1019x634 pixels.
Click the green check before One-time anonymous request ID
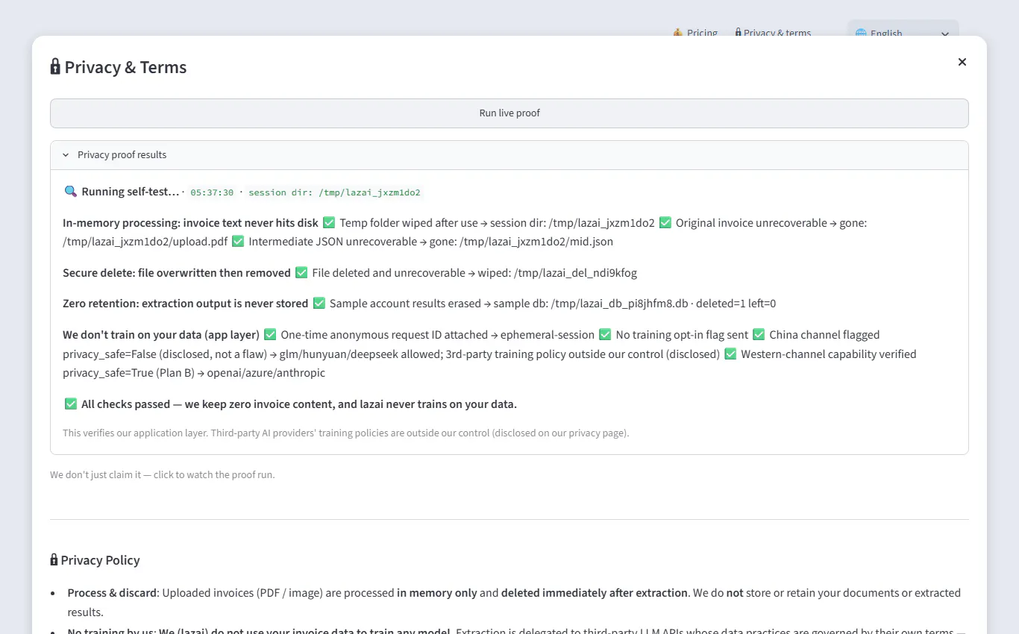[x=270, y=335]
